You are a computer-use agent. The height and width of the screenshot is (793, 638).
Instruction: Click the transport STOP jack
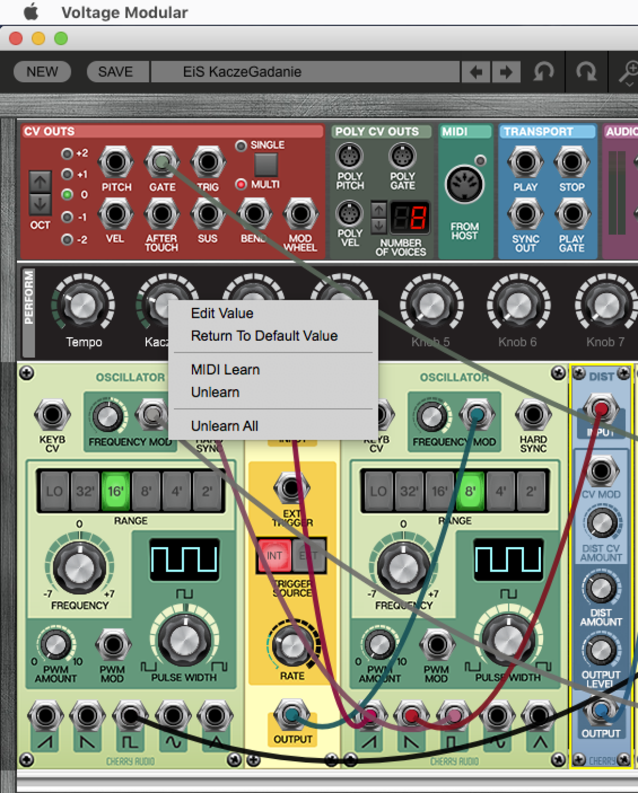click(572, 162)
